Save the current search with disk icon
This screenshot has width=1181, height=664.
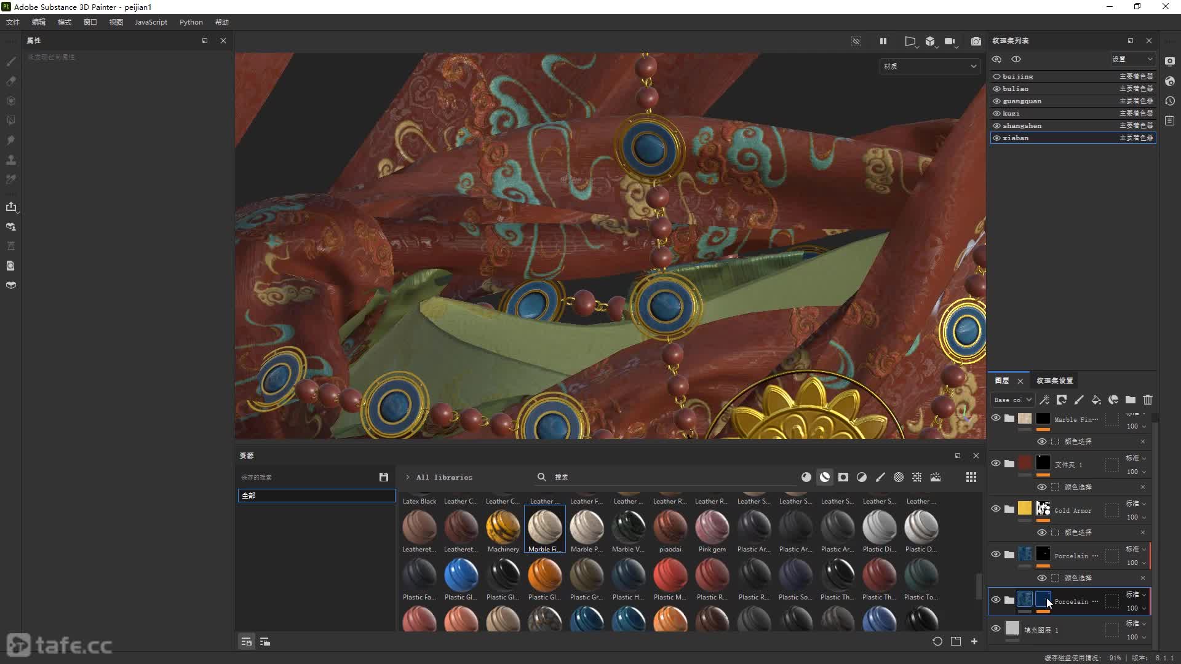click(x=384, y=478)
